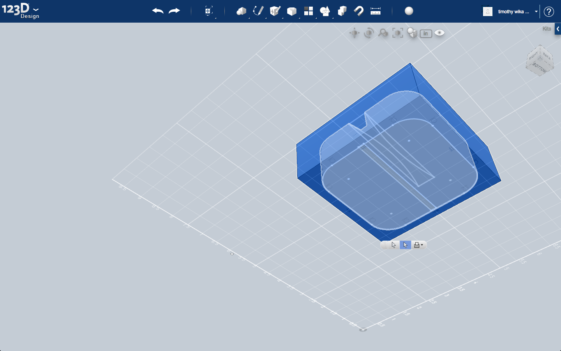Change the display mode of solids
The image size is (561, 351).
(412, 33)
